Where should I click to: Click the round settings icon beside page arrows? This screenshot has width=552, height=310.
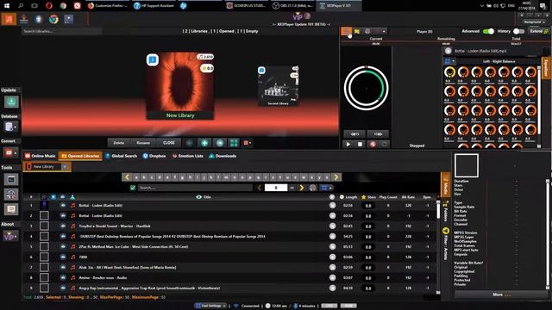pyautogui.click(x=312, y=188)
